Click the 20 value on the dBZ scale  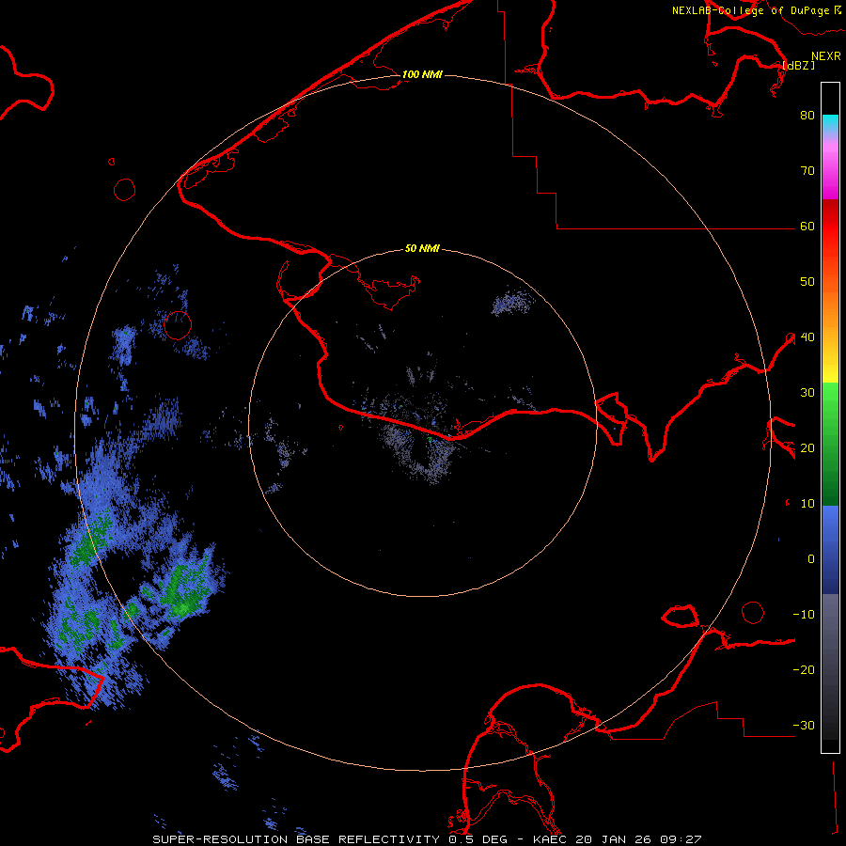click(x=807, y=447)
